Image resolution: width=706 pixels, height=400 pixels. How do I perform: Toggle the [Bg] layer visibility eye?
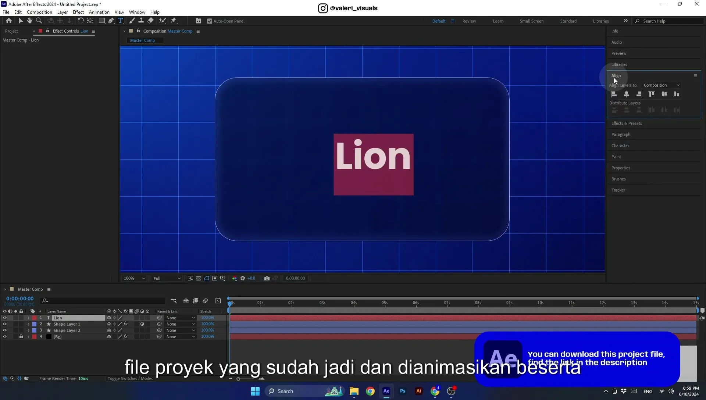5,336
